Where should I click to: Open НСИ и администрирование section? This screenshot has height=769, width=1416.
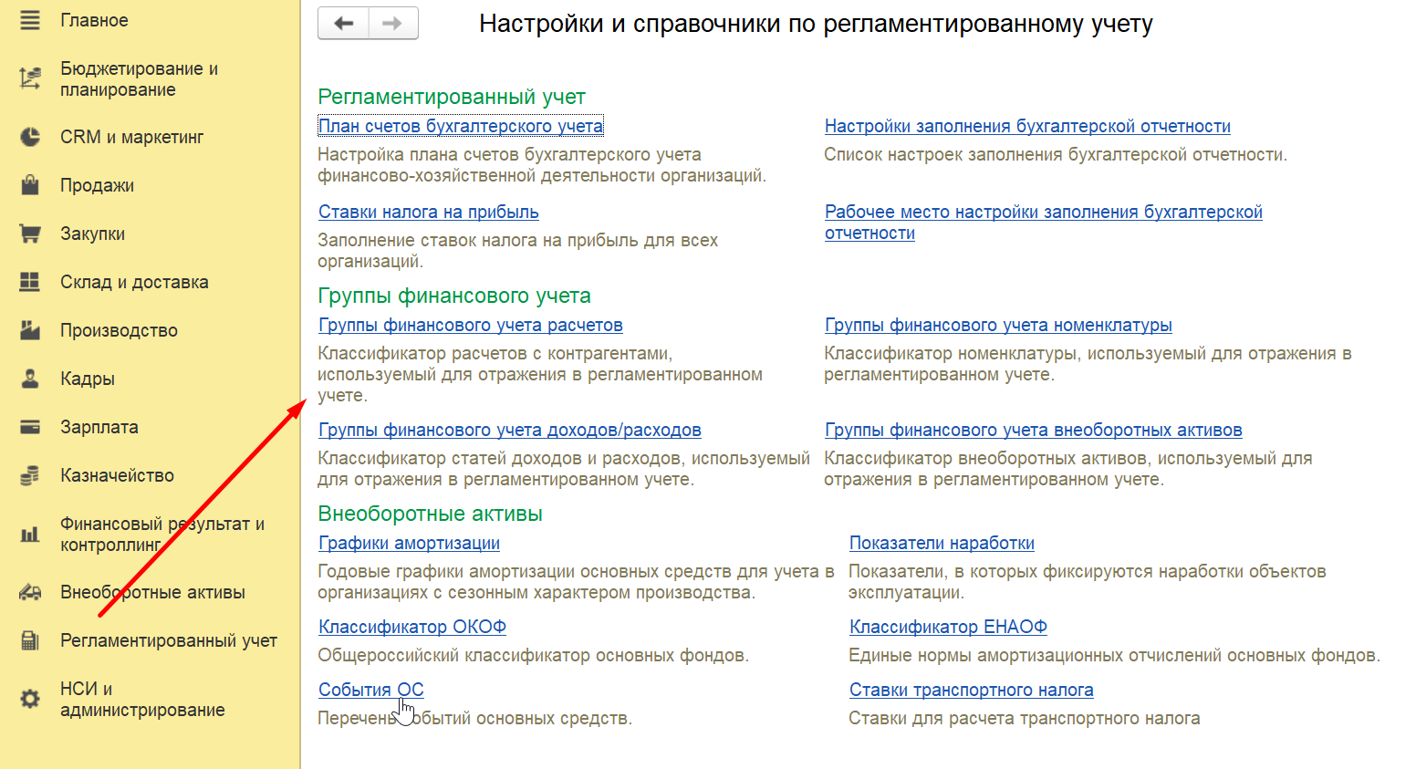pyautogui.click(x=142, y=700)
